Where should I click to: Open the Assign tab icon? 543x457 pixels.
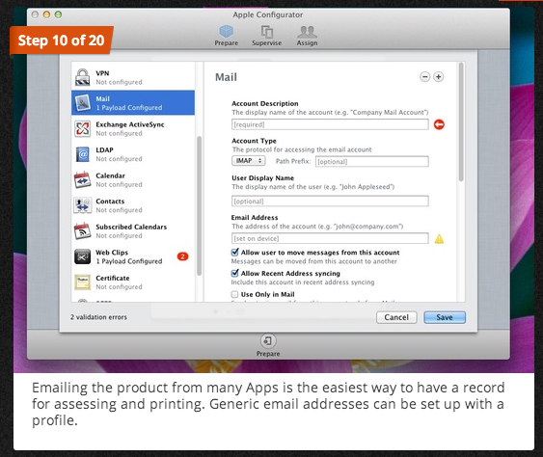click(307, 32)
